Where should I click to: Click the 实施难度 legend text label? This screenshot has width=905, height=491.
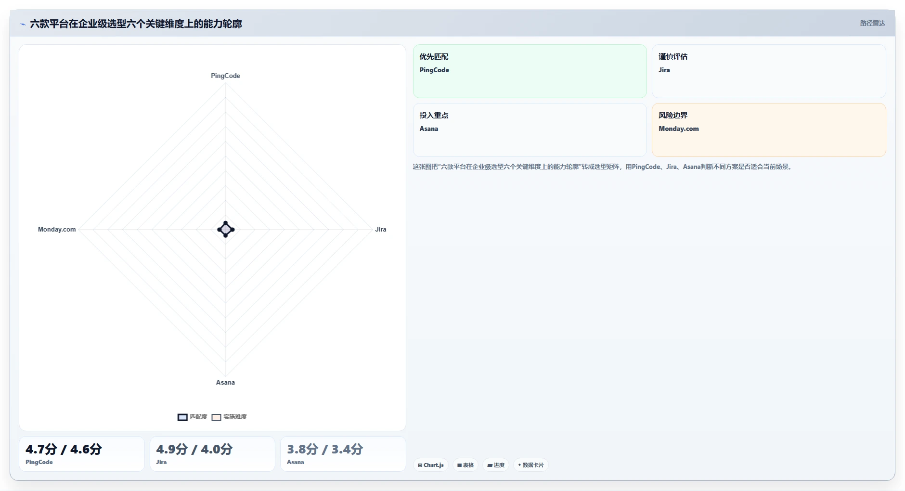pos(235,417)
